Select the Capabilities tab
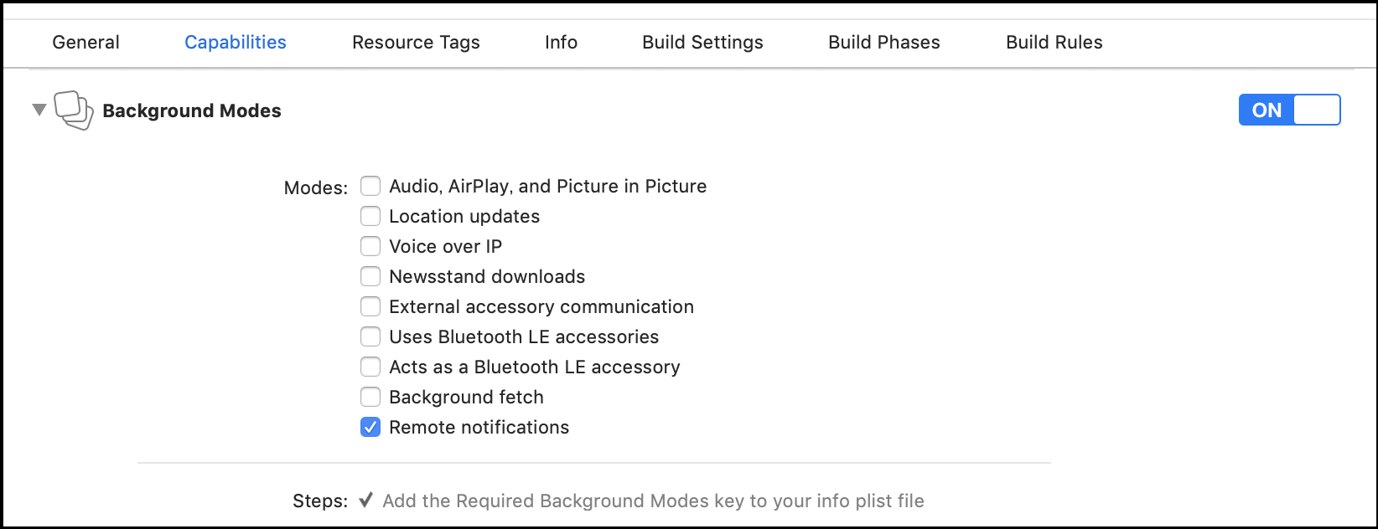Image resolution: width=1378 pixels, height=529 pixels. 235,42
